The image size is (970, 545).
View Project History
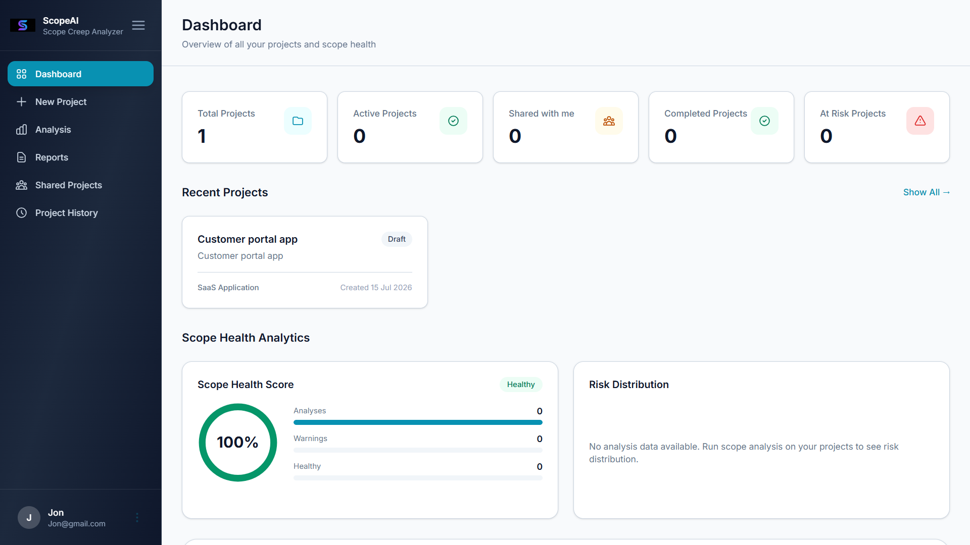(80, 213)
